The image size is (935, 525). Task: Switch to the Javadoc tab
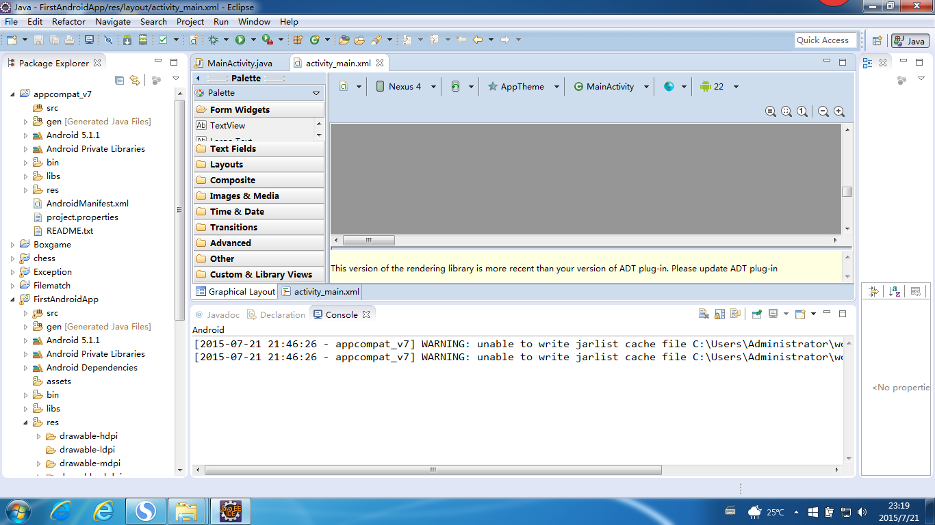pos(218,314)
